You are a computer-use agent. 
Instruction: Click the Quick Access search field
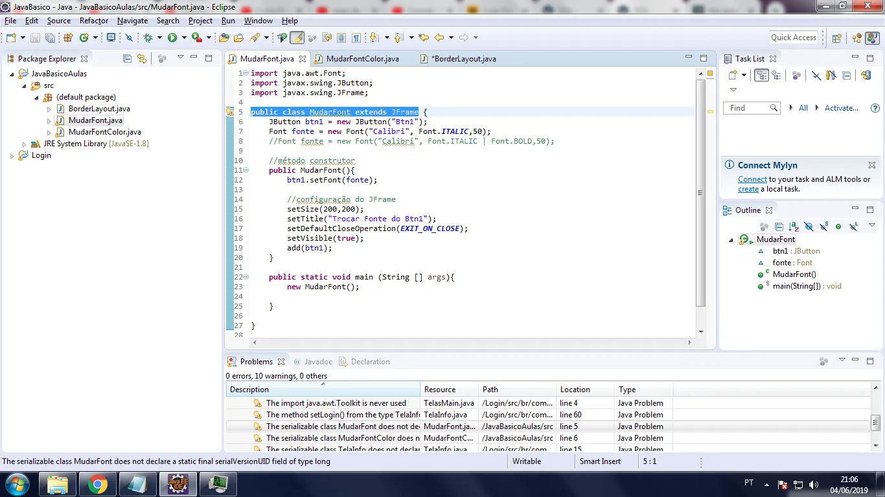(793, 38)
